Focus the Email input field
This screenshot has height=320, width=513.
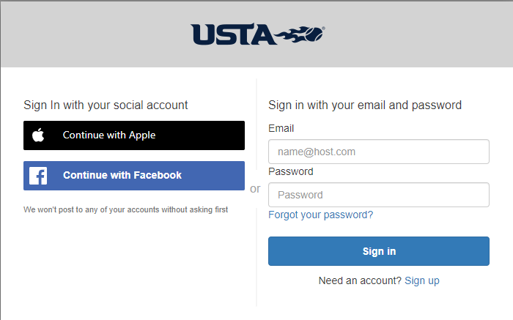[379, 152]
